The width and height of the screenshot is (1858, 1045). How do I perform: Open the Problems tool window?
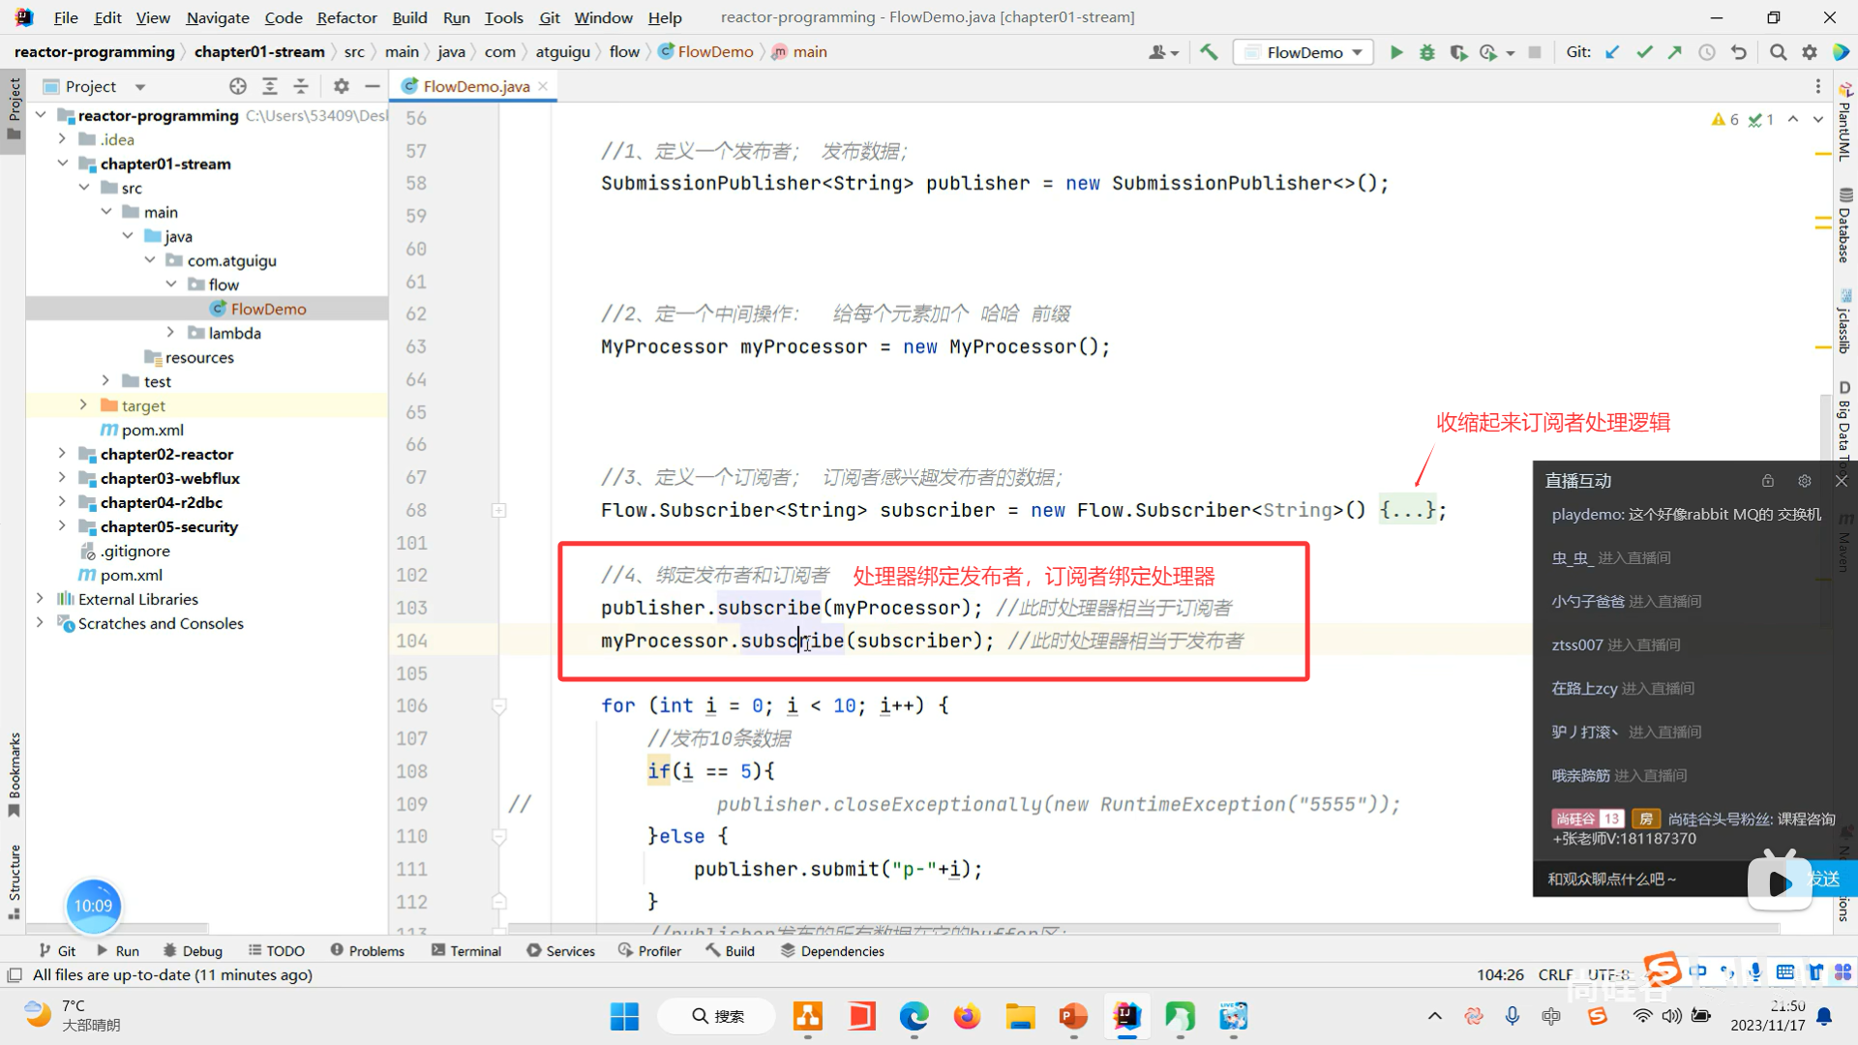pyautogui.click(x=368, y=951)
